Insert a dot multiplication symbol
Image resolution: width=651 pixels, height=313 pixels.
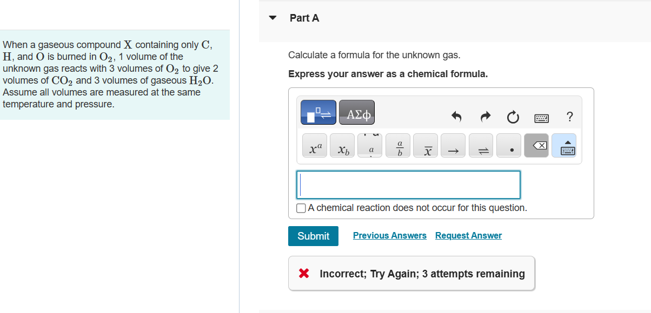click(508, 145)
